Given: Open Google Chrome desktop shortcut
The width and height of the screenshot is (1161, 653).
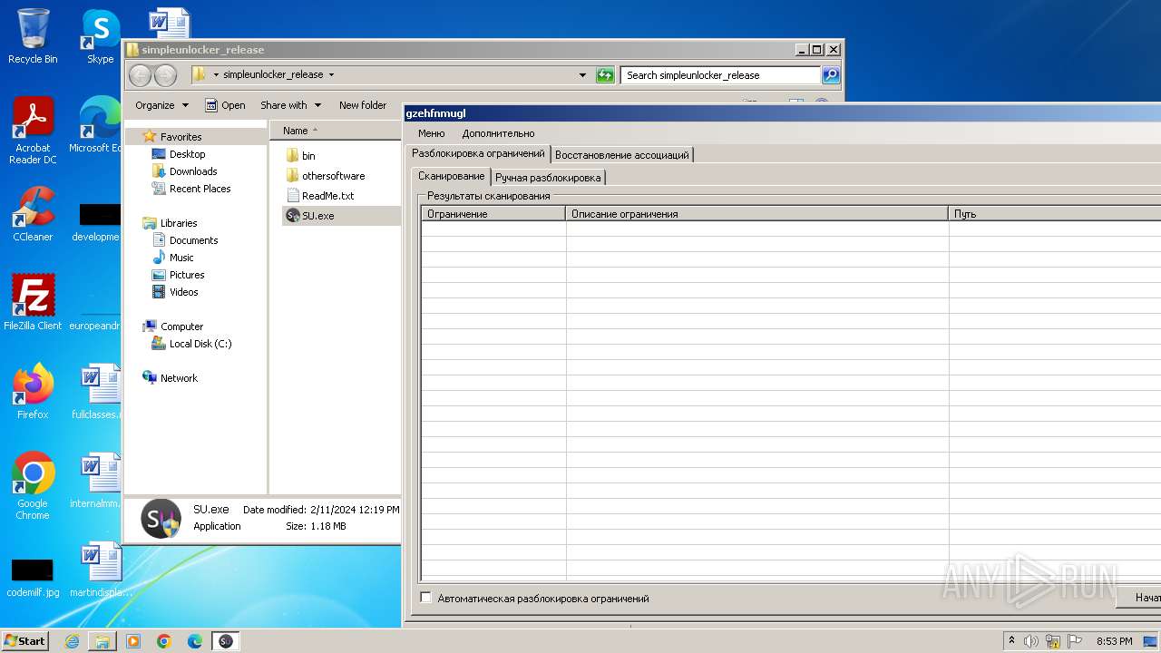Looking at the screenshot, I should (x=33, y=486).
